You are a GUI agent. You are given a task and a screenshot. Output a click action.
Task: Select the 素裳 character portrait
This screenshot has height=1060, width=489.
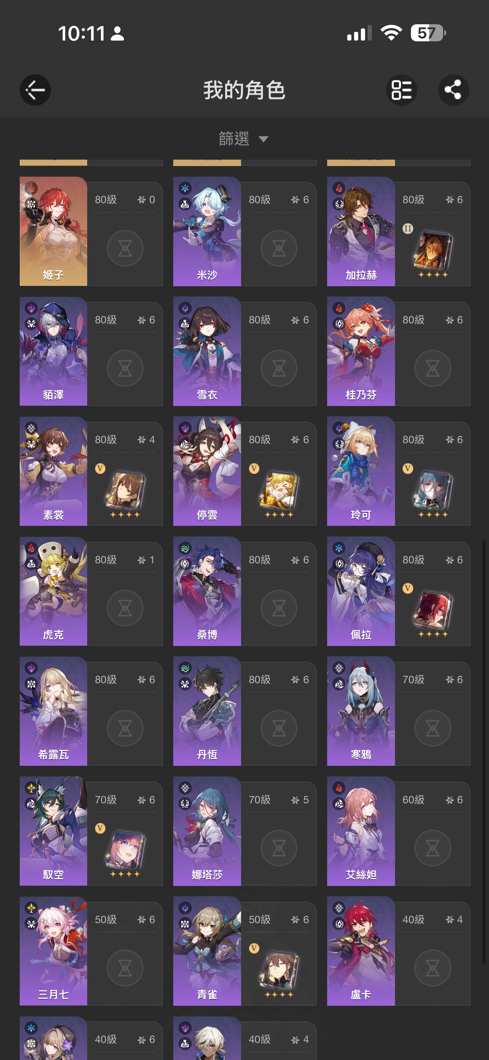tap(53, 471)
